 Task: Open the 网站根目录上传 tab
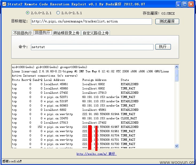[66, 33]
